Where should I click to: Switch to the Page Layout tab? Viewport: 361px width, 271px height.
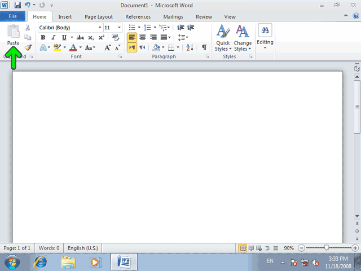[x=99, y=17]
